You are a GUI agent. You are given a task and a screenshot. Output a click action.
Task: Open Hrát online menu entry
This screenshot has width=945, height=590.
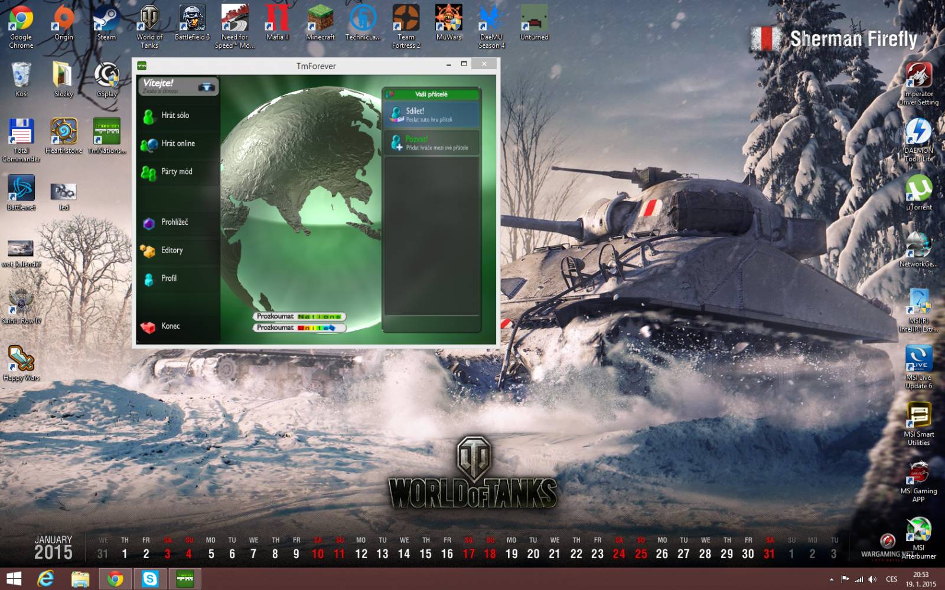click(178, 144)
